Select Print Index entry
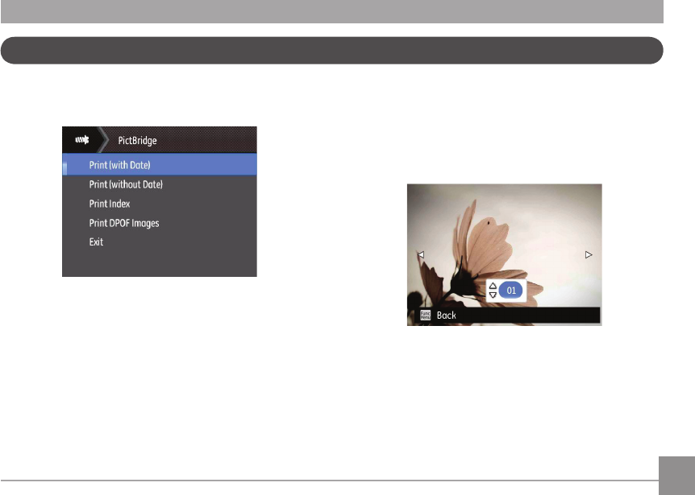The image size is (695, 495). pyautogui.click(x=110, y=204)
